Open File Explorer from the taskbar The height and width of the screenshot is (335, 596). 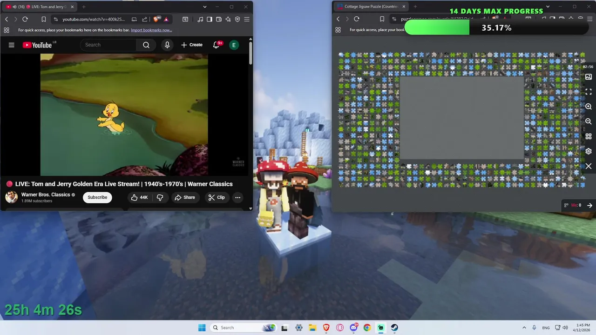pyautogui.click(x=312, y=328)
